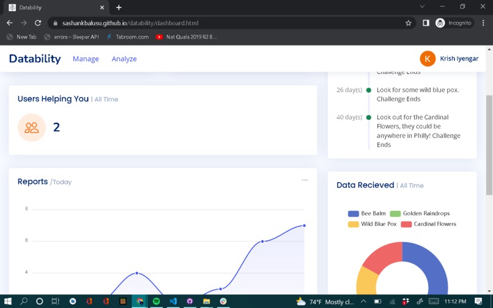The height and width of the screenshot is (308, 493).
Task: Open the notification center icon
Action: pos(478,301)
